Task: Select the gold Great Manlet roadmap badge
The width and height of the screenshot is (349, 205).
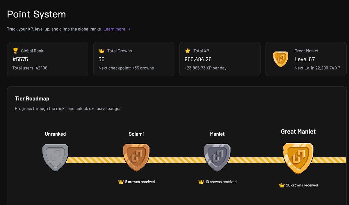Action: [298, 159]
